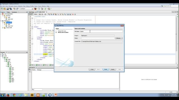This screenshot has width=179, height=100.
Task: Click the green Run Project icon
Action: coord(45,9)
